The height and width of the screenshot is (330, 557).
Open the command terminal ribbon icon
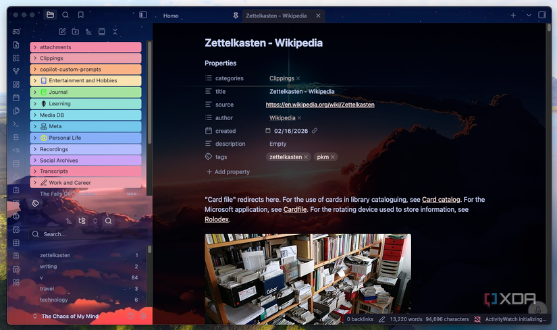coord(16,124)
